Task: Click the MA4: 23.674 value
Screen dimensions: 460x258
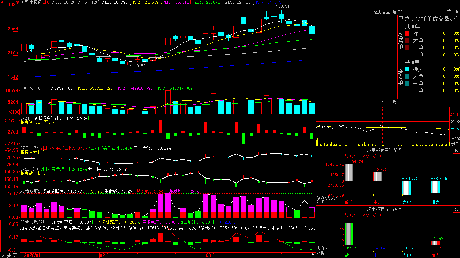Action: (209, 2)
